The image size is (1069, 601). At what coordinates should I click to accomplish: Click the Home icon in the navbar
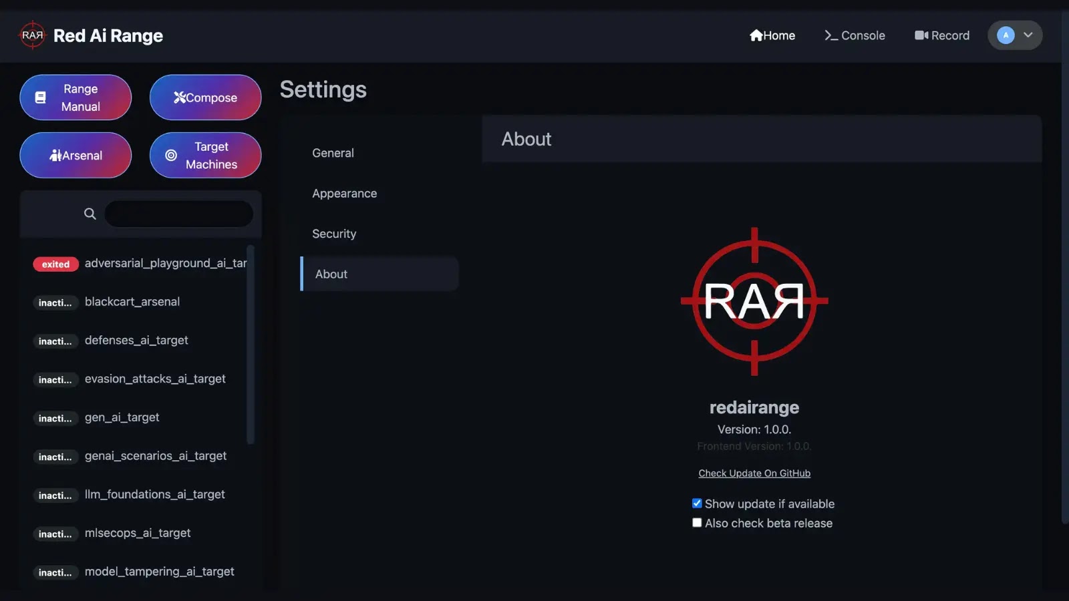756,35
